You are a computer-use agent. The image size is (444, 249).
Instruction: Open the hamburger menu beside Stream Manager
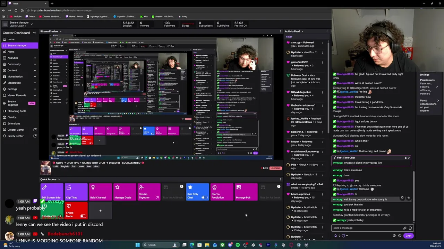[x=5, y=24]
